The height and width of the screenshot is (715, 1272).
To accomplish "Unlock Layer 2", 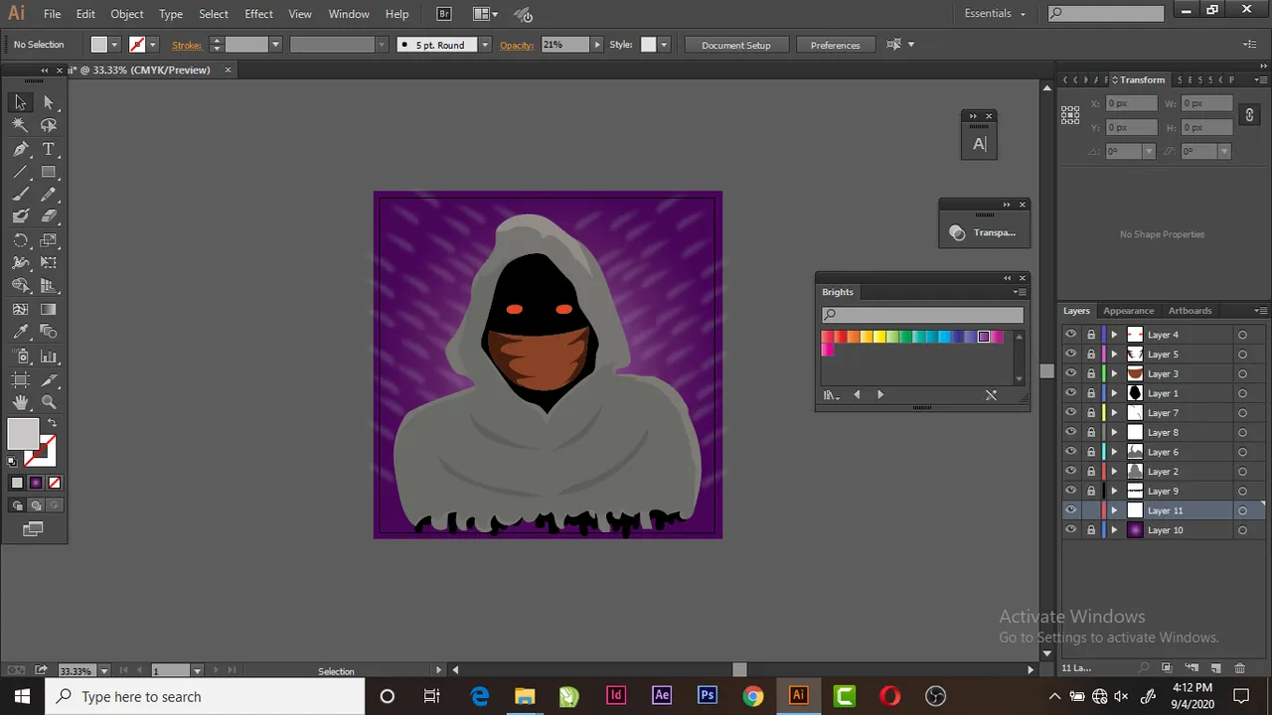I will 1091,472.
